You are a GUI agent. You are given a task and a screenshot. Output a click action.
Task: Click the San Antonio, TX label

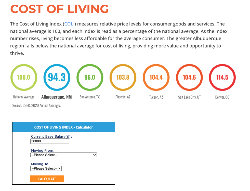90,97
